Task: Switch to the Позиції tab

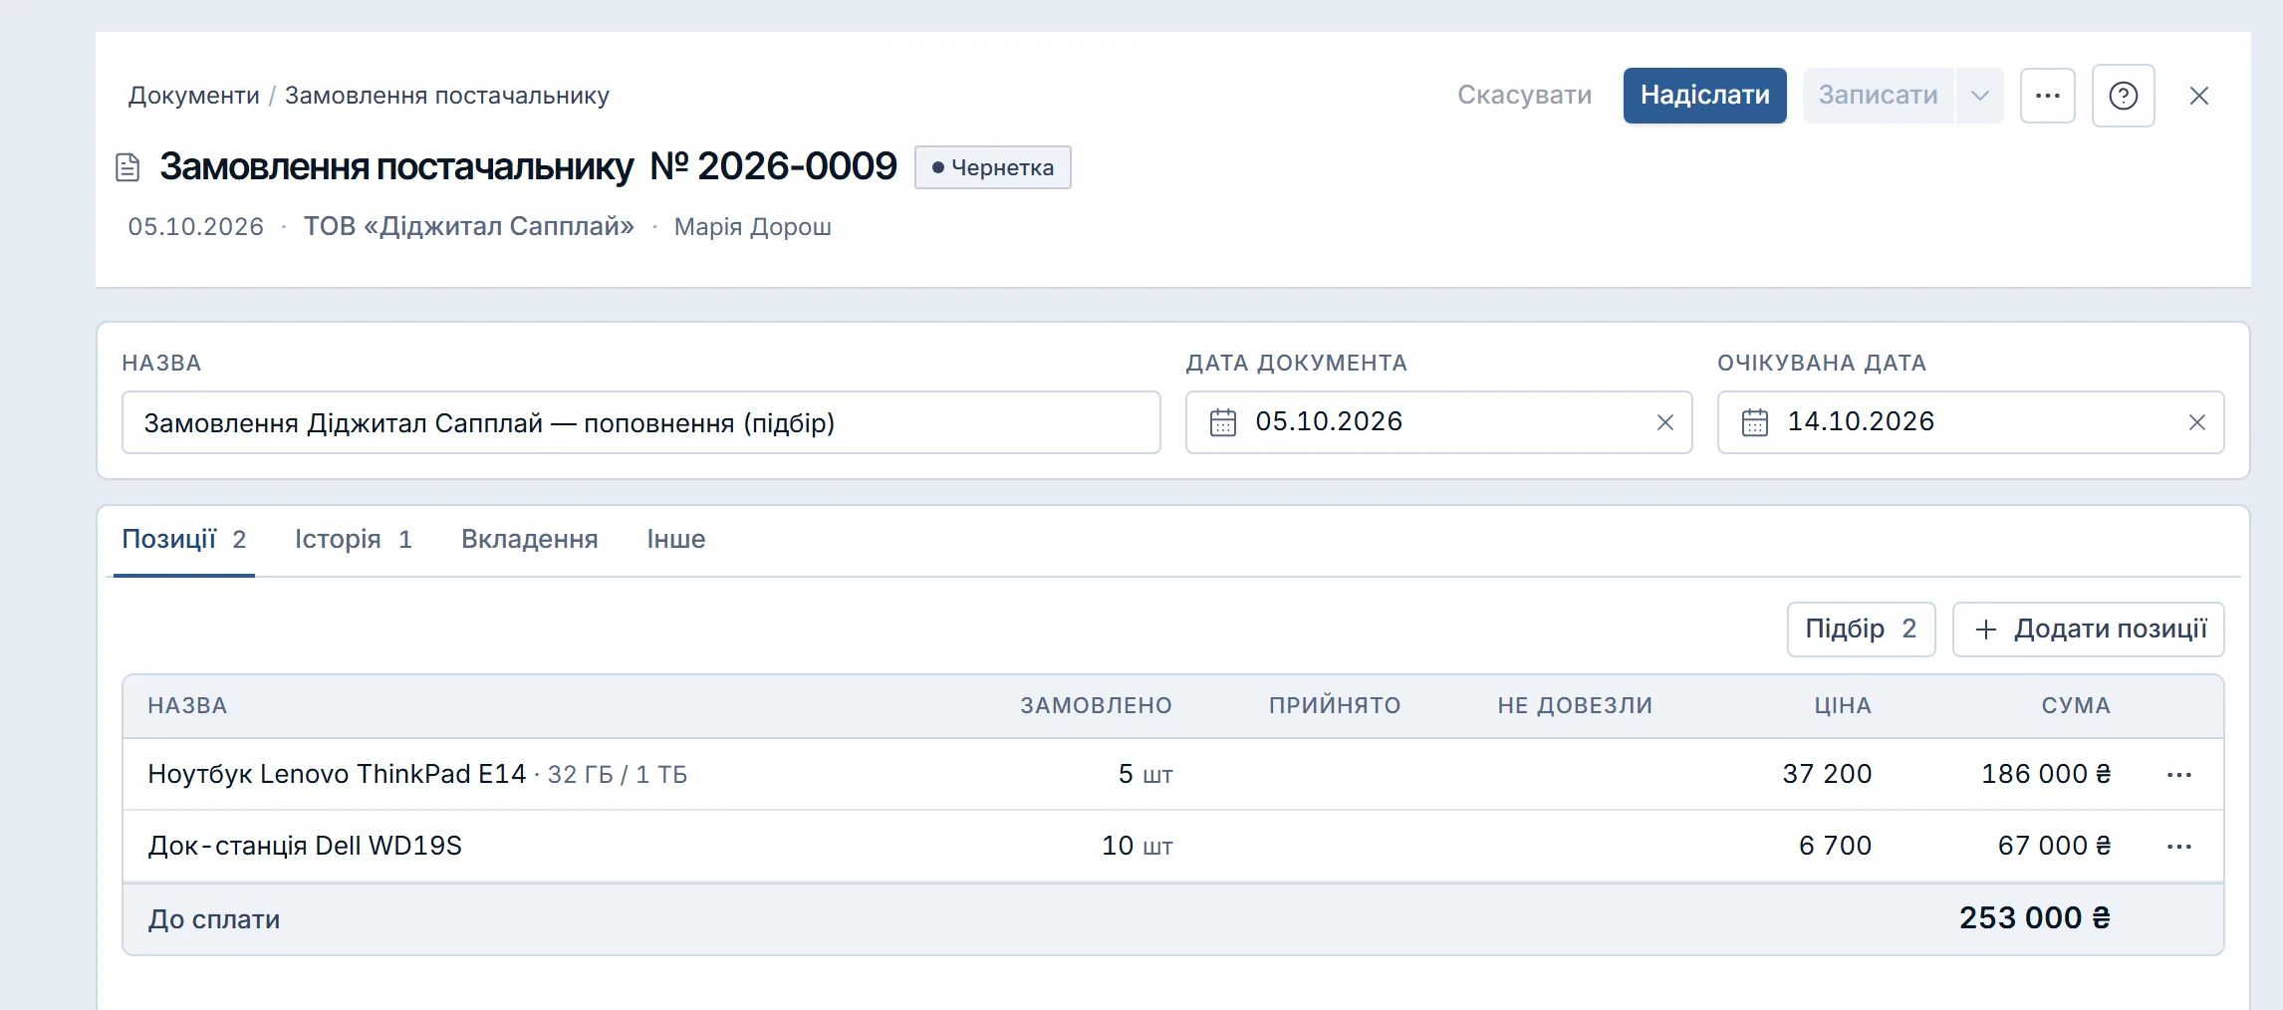Action: click(x=183, y=540)
